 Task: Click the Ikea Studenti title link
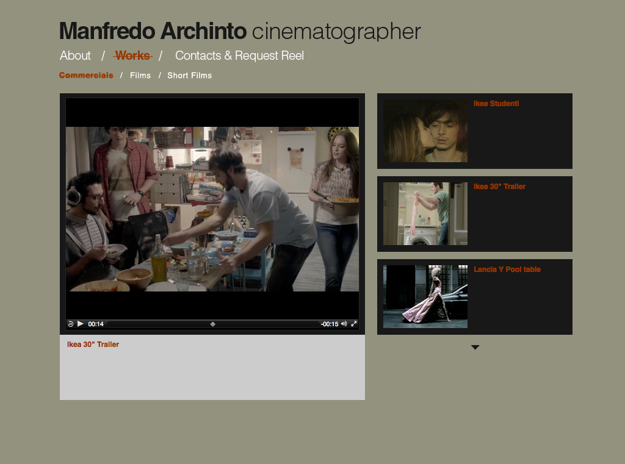[496, 104]
